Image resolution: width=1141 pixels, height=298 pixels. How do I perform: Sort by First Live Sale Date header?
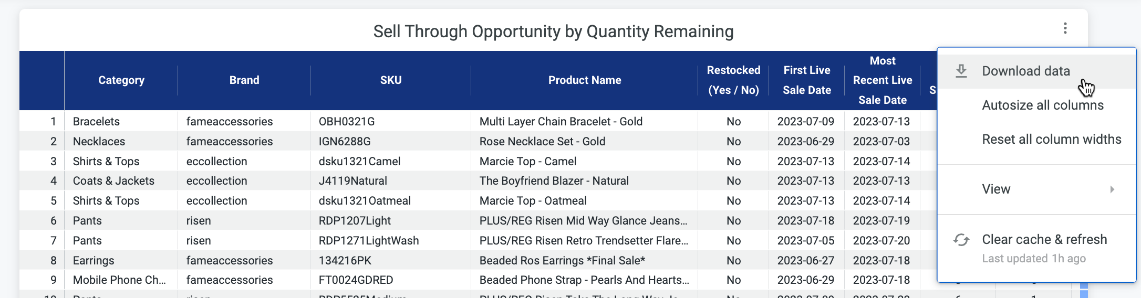pos(807,80)
